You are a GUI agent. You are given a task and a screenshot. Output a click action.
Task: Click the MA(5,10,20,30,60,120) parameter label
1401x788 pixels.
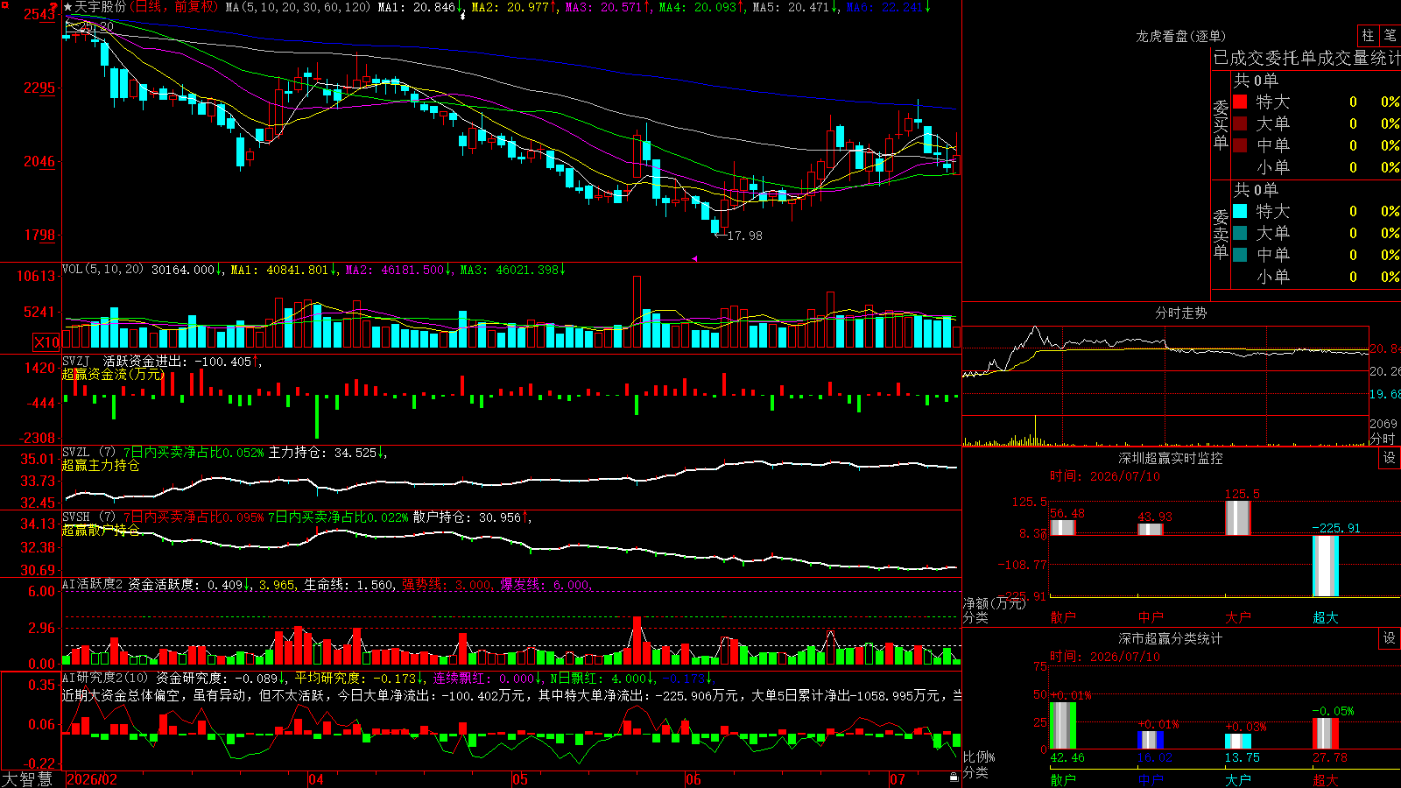point(299,7)
